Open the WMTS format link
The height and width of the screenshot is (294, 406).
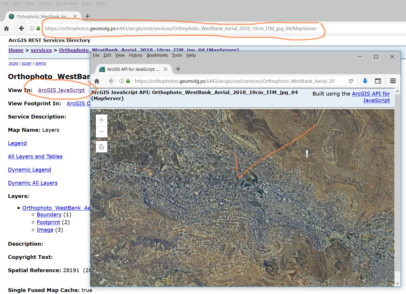click(x=41, y=63)
